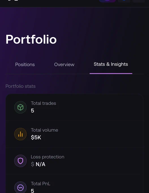Click the orange bar chart Total volume icon
The height and width of the screenshot is (193, 149).
[x=20, y=134]
